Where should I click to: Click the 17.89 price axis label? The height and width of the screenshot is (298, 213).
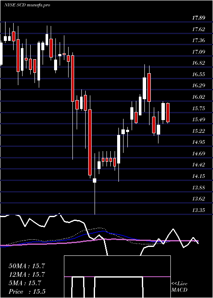(x=199, y=18)
